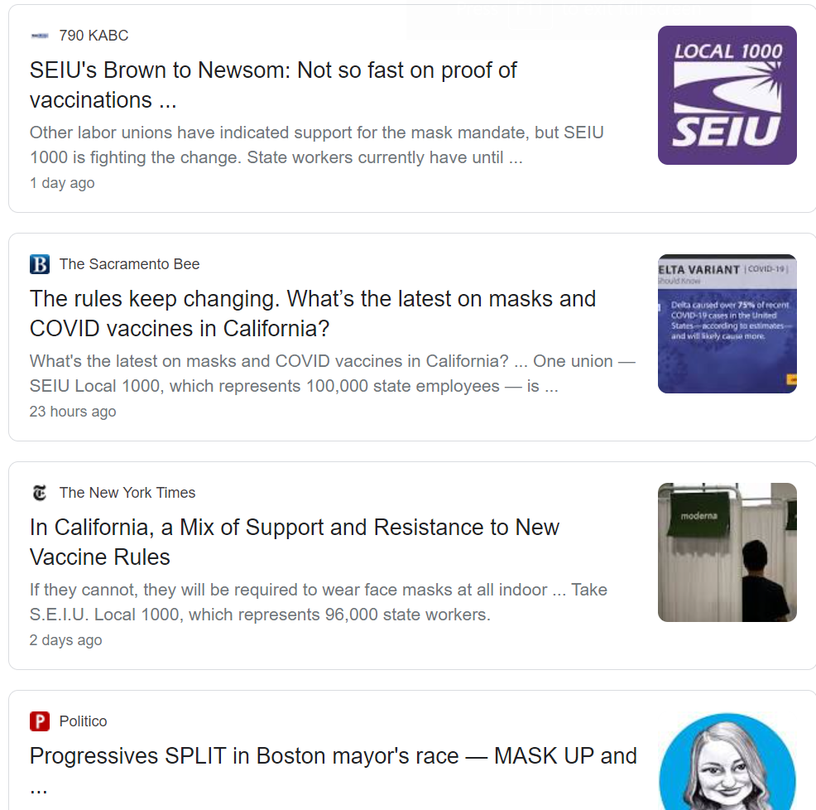Click the '790 KABC' source name
This screenshot has height=810, width=816.
(94, 36)
